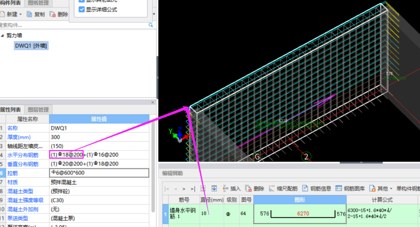This screenshot has height=227, width=420.
Task: Go to next rebar record arrow
Action: [184, 189]
